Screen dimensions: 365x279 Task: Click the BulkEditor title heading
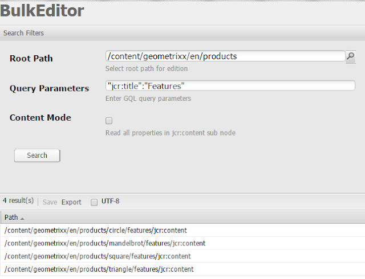tap(42, 11)
